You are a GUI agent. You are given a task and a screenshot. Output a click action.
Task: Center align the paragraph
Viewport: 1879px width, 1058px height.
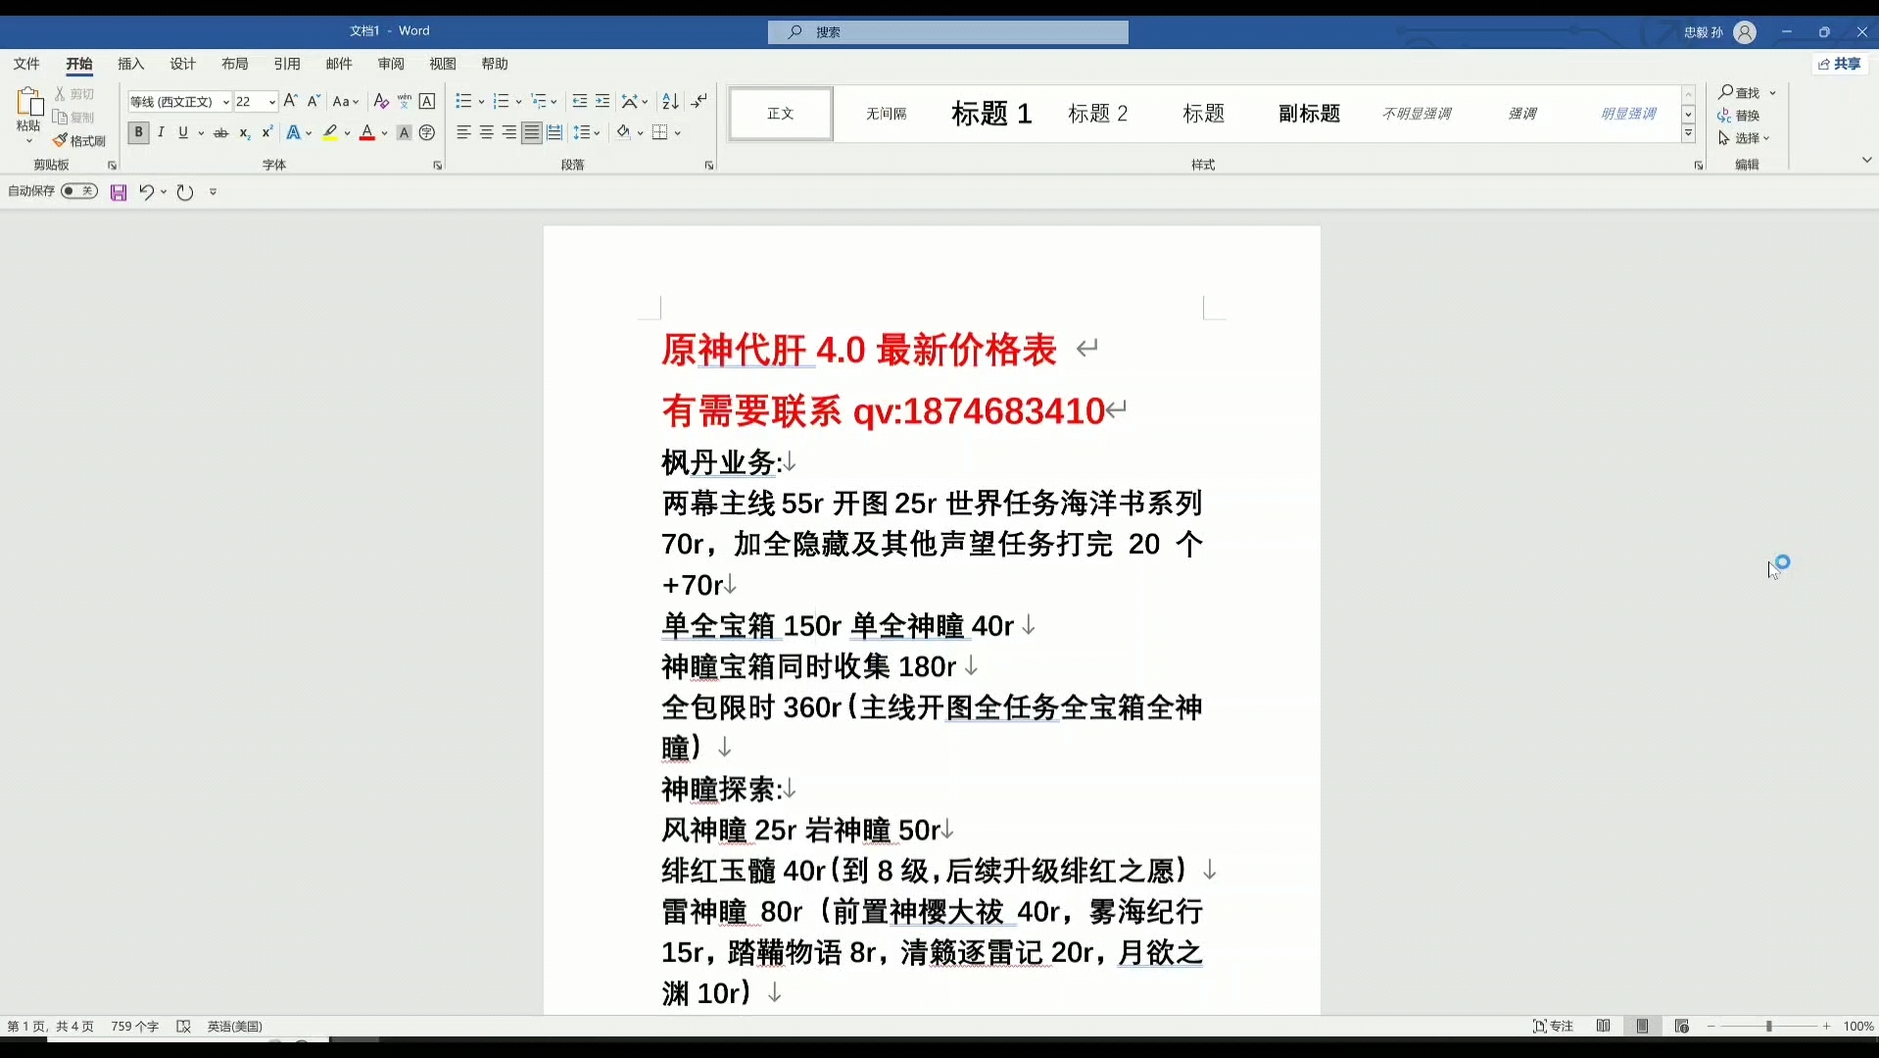487,132
